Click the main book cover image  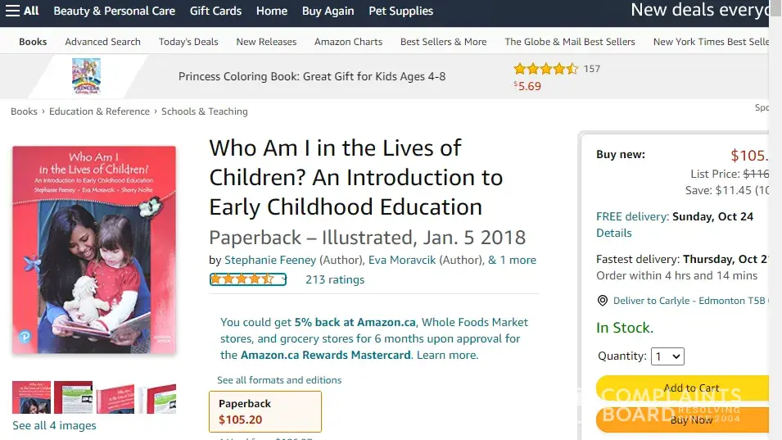[94, 250]
